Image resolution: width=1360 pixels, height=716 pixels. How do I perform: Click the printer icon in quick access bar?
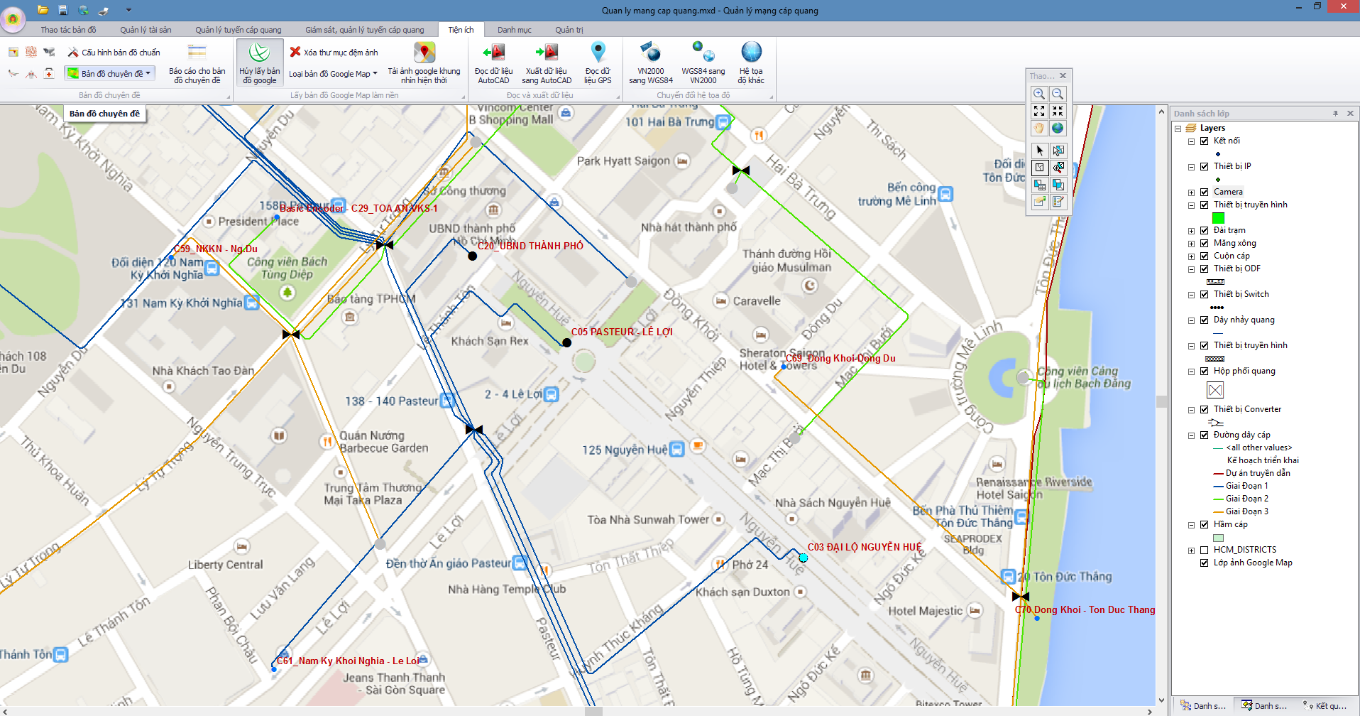tap(103, 10)
